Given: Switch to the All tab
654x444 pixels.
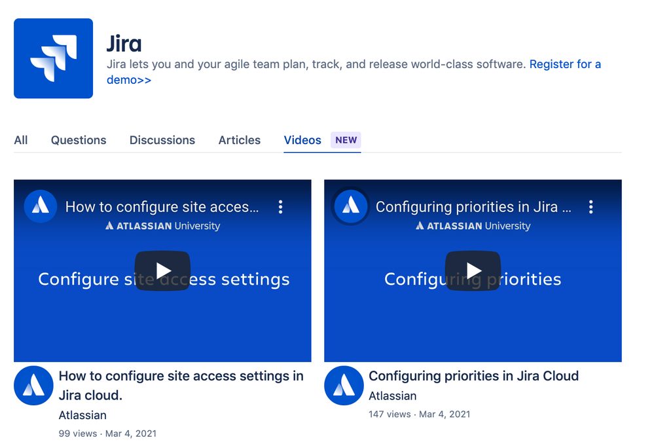Looking at the screenshot, I should click(21, 140).
